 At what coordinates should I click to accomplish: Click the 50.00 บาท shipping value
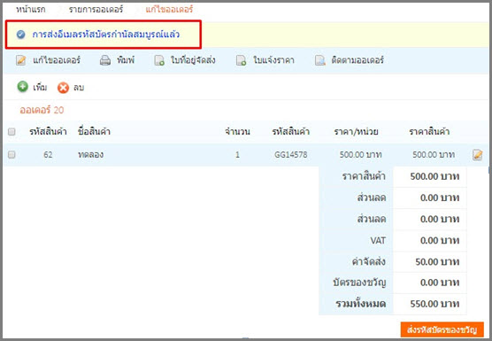point(437,261)
